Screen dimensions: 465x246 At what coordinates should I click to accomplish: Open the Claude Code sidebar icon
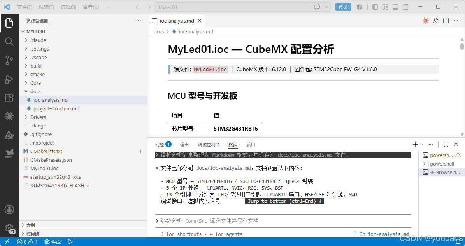coord(9,116)
